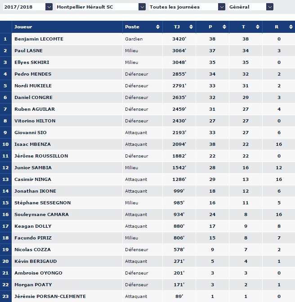
Task: Open the Toutes les journées dropdown
Action: [187, 7]
